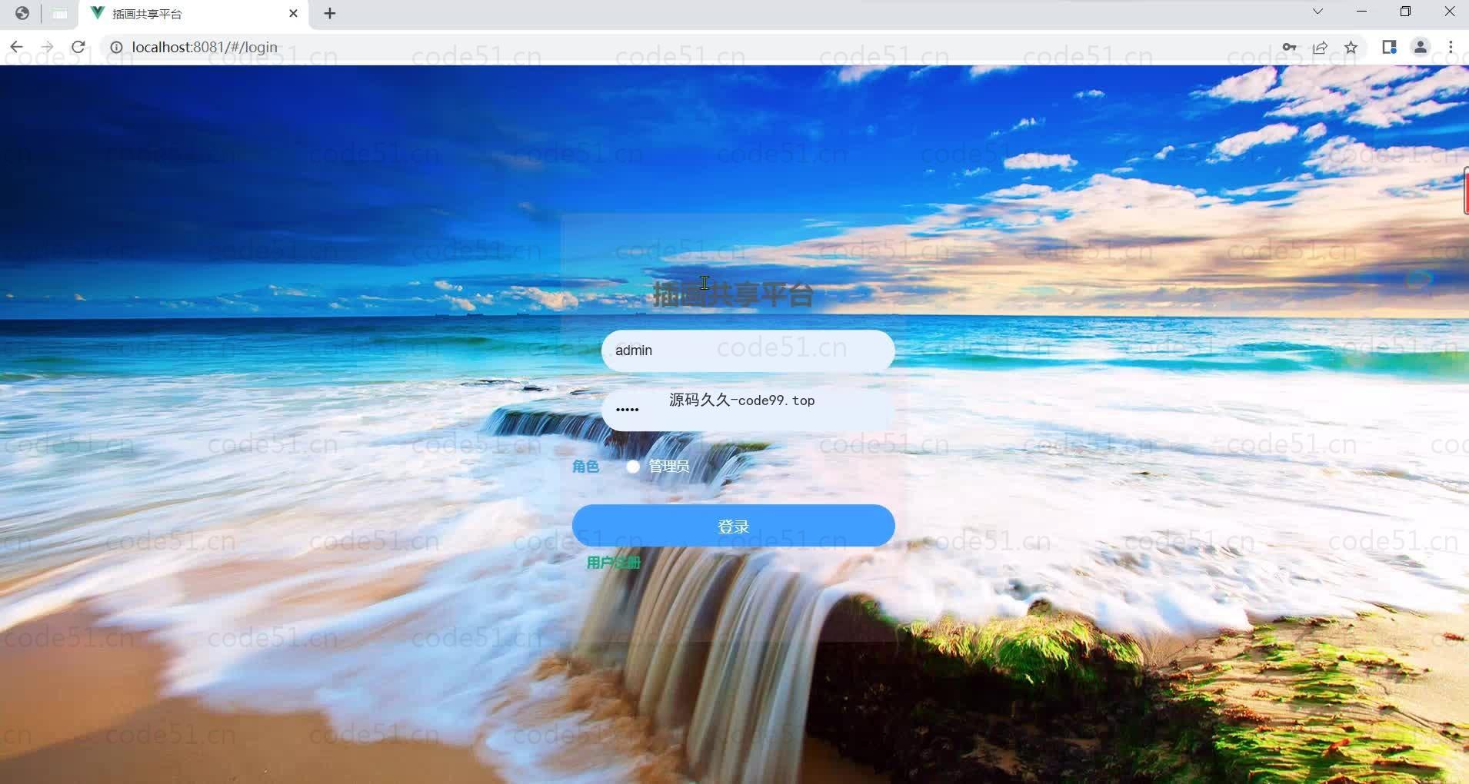Click the small pinned tab icon
The width and height of the screenshot is (1469, 784).
coord(60,13)
